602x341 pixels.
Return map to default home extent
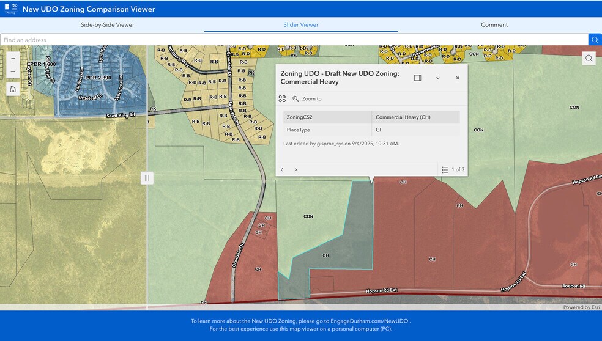(13, 89)
